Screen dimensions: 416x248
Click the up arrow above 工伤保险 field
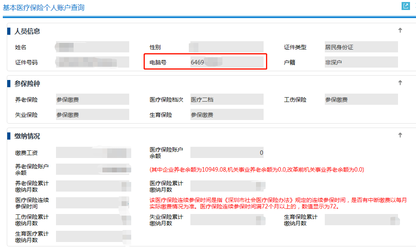(400, 82)
